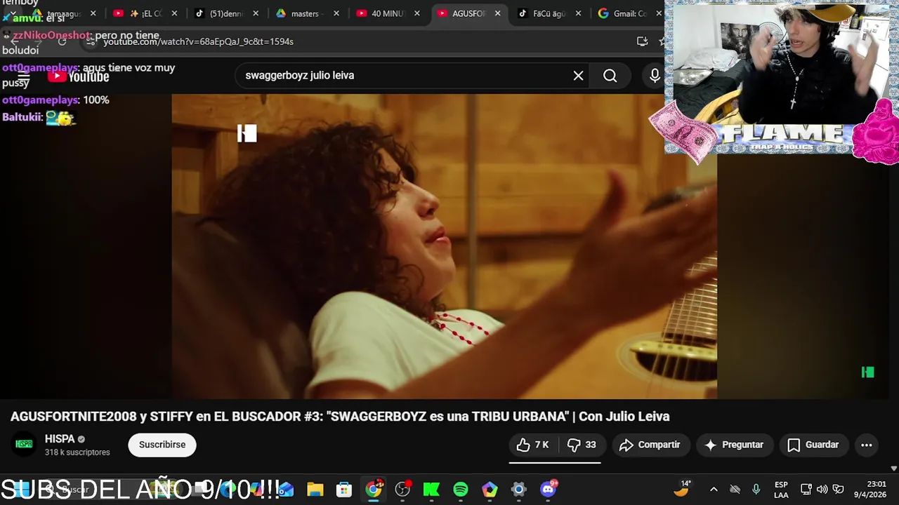Image resolution: width=899 pixels, height=505 pixels.
Task: Close the (51)denn TikTok tab
Action: [x=256, y=13]
